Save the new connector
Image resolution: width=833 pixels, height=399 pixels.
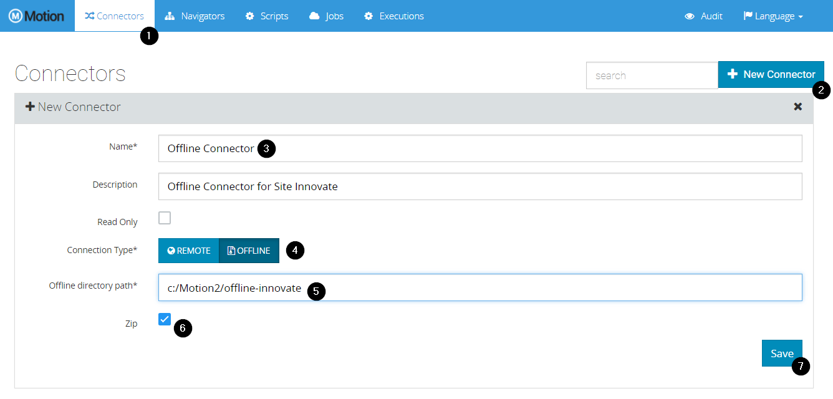point(782,353)
